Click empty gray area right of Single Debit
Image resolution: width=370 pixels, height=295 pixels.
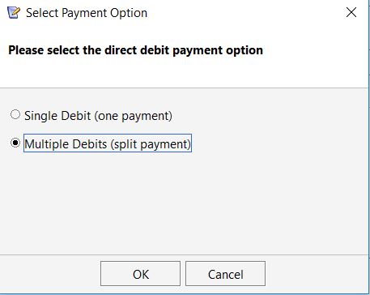pos(270,116)
